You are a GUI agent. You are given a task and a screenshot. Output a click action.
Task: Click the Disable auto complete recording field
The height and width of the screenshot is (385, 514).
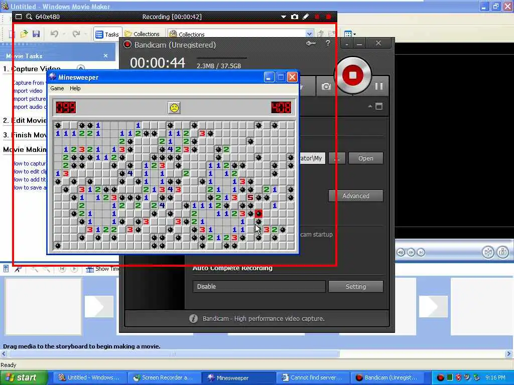tap(259, 286)
